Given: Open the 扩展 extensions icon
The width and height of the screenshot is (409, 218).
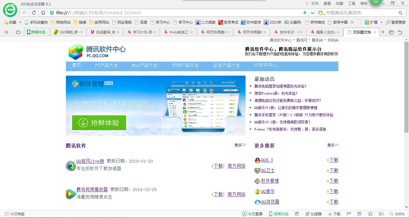Looking at the screenshot, I should click(x=371, y=22).
